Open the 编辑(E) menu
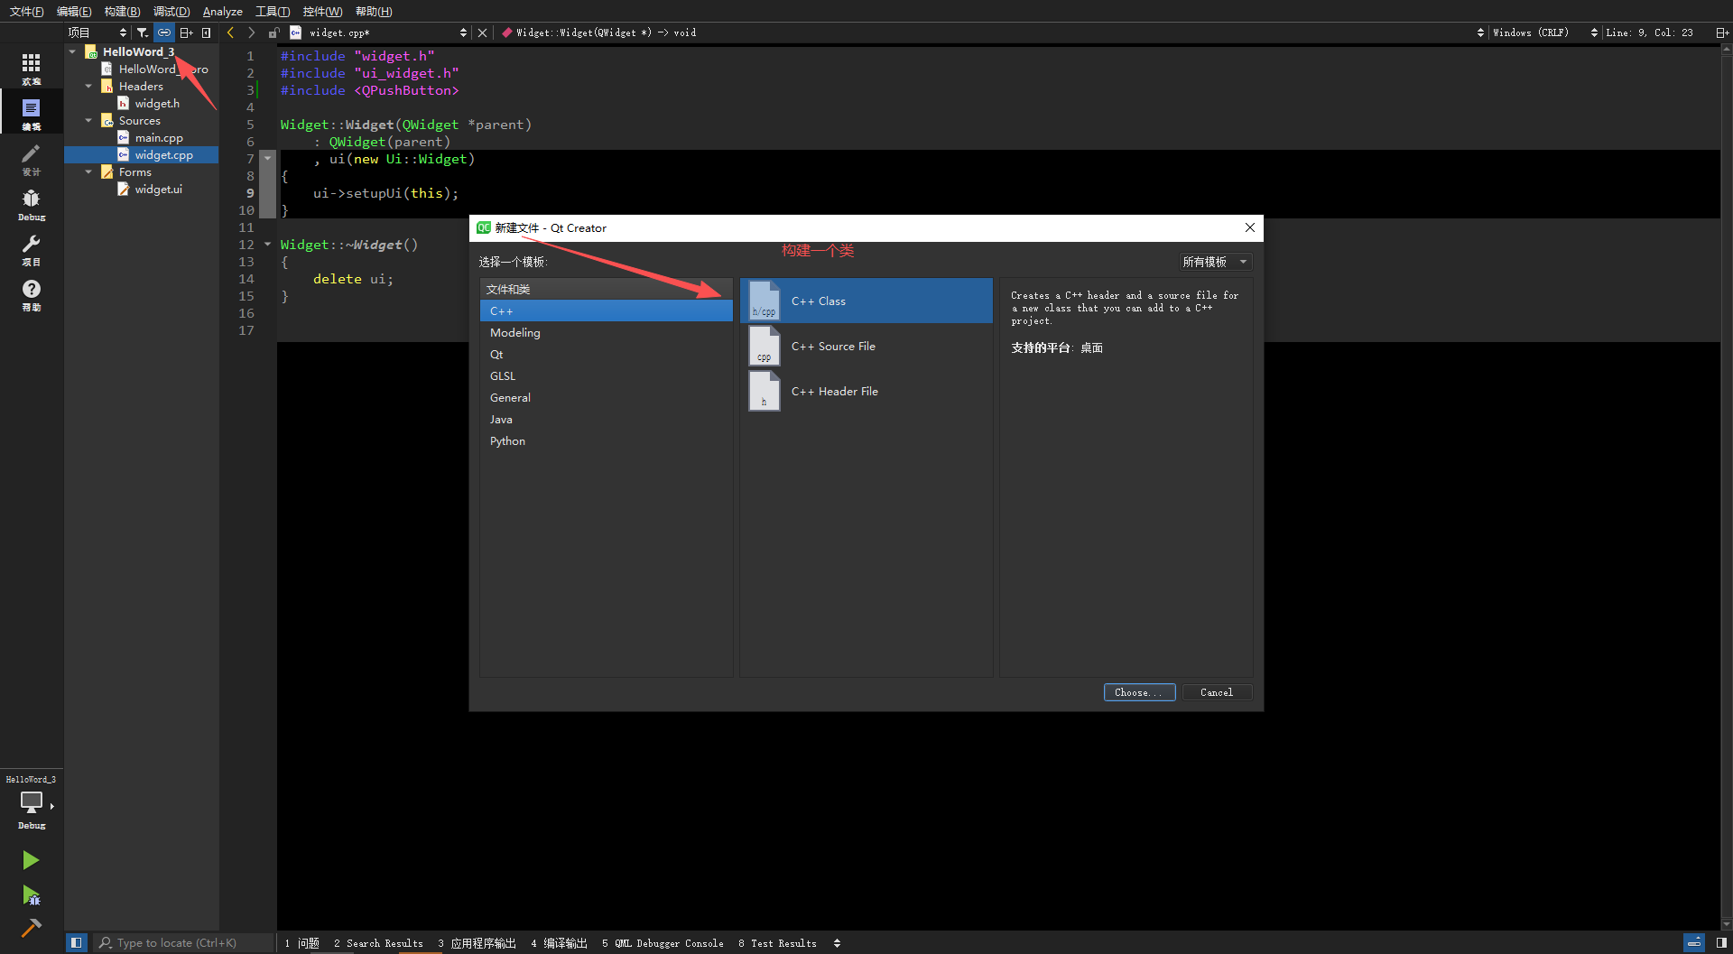Viewport: 1733px width, 954px height. (x=74, y=11)
